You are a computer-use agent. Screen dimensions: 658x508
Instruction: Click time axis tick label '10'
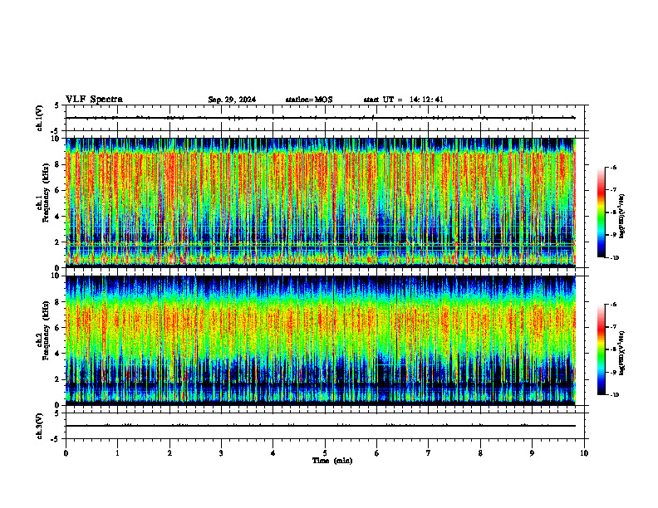[x=584, y=453]
